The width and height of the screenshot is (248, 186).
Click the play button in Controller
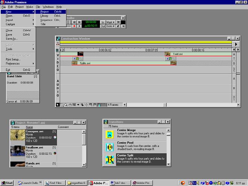pos(79,26)
